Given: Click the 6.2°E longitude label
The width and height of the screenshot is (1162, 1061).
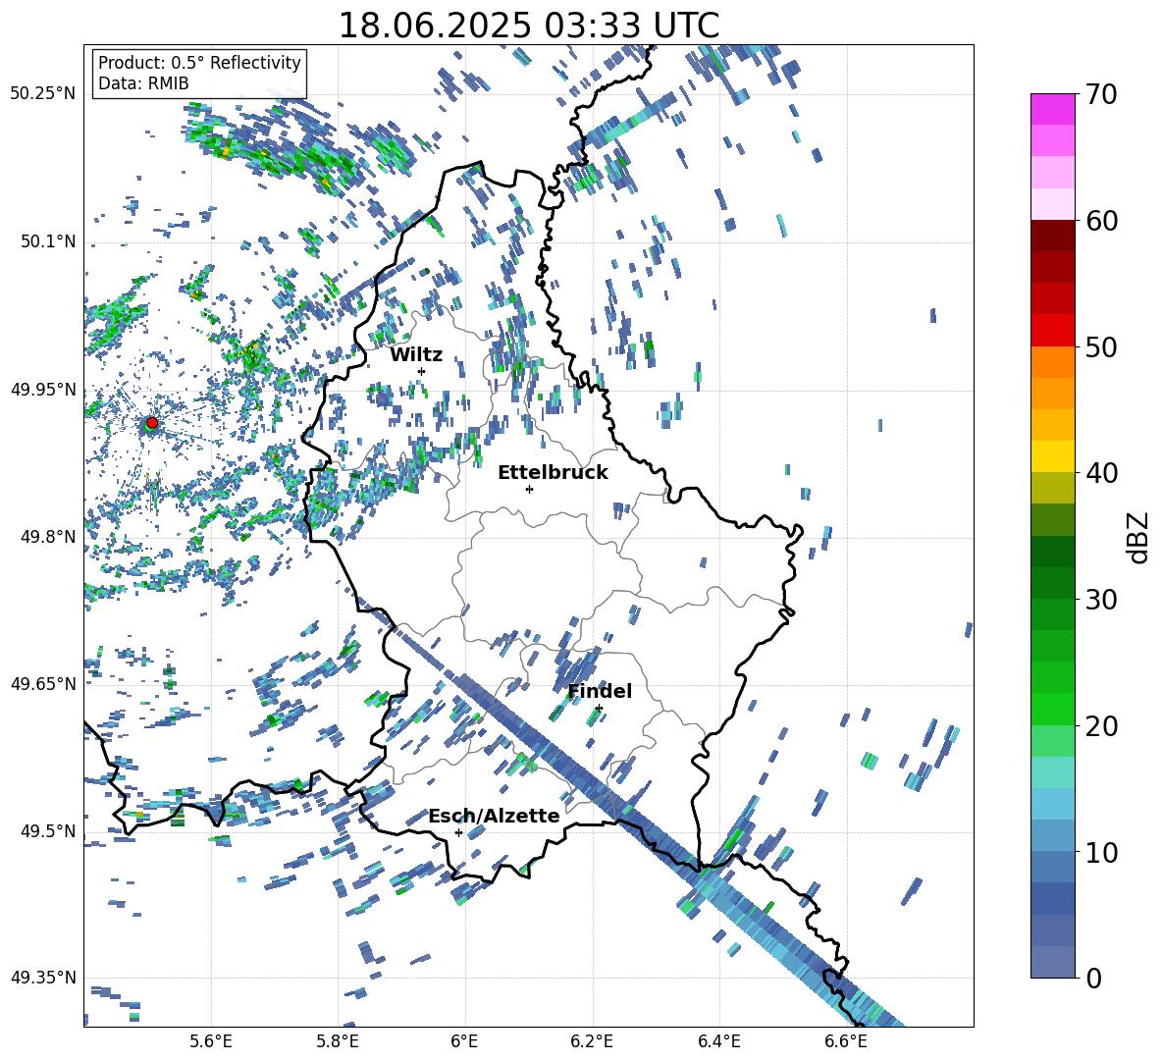Looking at the screenshot, I should [592, 1041].
